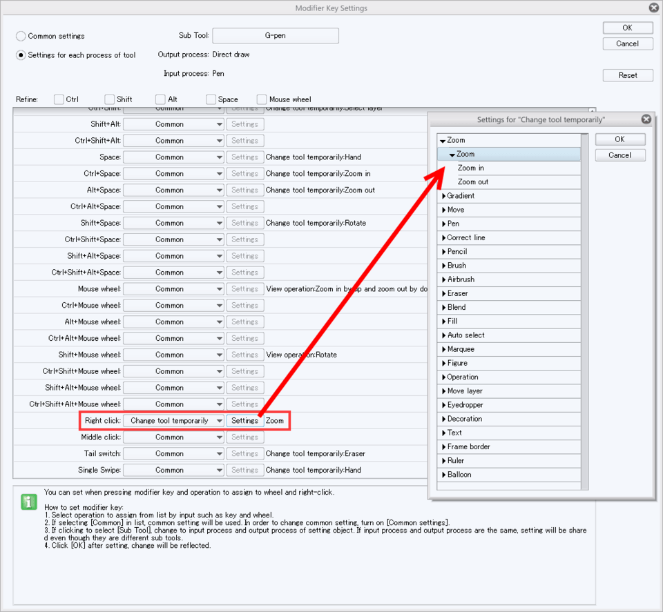Screen dimensions: 663x612
Task: Click the green info icon in help panel
Action: click(x=29, y=502)
